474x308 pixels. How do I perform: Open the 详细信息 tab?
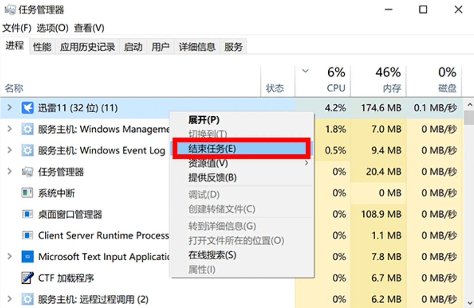[x=197, y=47]
